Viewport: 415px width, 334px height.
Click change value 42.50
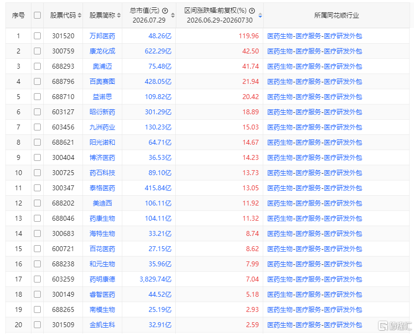point(250,51)
